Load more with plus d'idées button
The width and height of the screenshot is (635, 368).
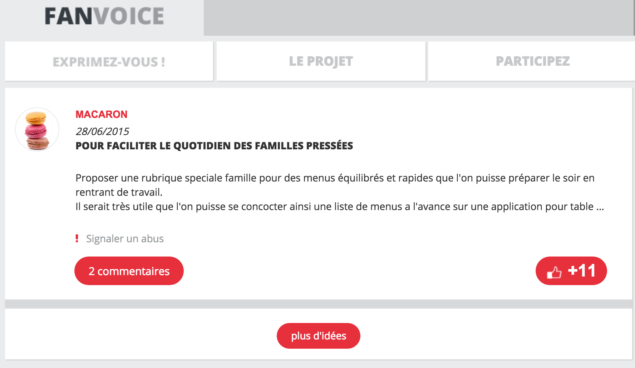(x=318, y=336)
